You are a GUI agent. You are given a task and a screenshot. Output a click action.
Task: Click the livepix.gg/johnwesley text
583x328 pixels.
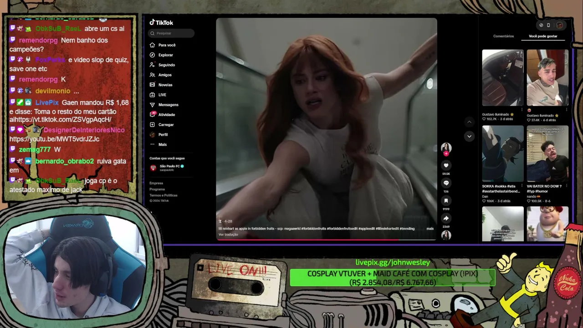393,262
